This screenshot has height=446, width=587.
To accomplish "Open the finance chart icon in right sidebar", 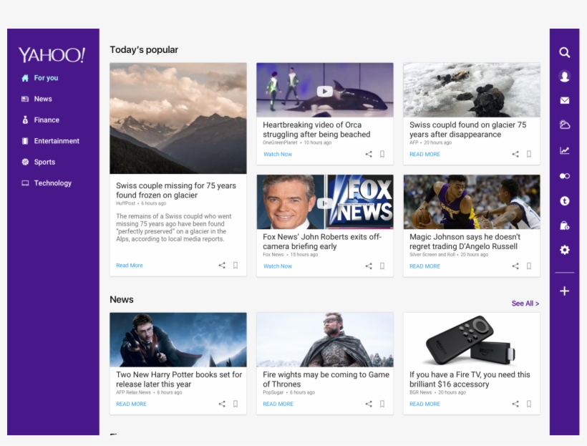I will (565, 150).
